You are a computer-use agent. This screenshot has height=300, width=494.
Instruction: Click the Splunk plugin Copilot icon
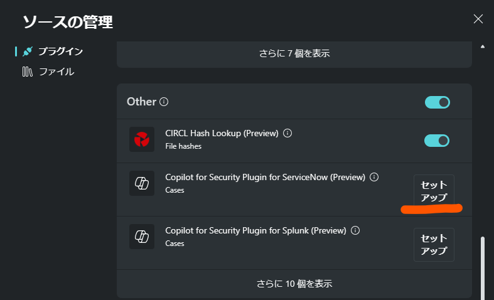tap(142, 237)
